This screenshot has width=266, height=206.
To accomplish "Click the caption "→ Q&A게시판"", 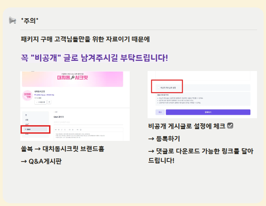I will 41,161.
